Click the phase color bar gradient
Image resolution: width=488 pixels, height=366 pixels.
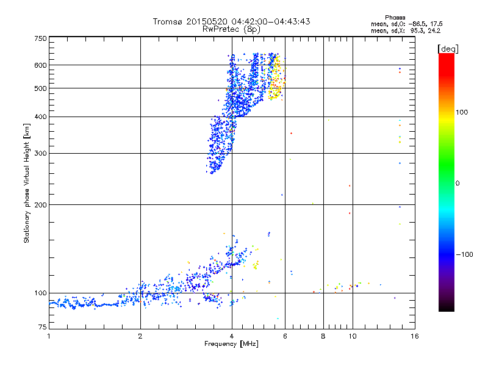(x=447, y=182)
